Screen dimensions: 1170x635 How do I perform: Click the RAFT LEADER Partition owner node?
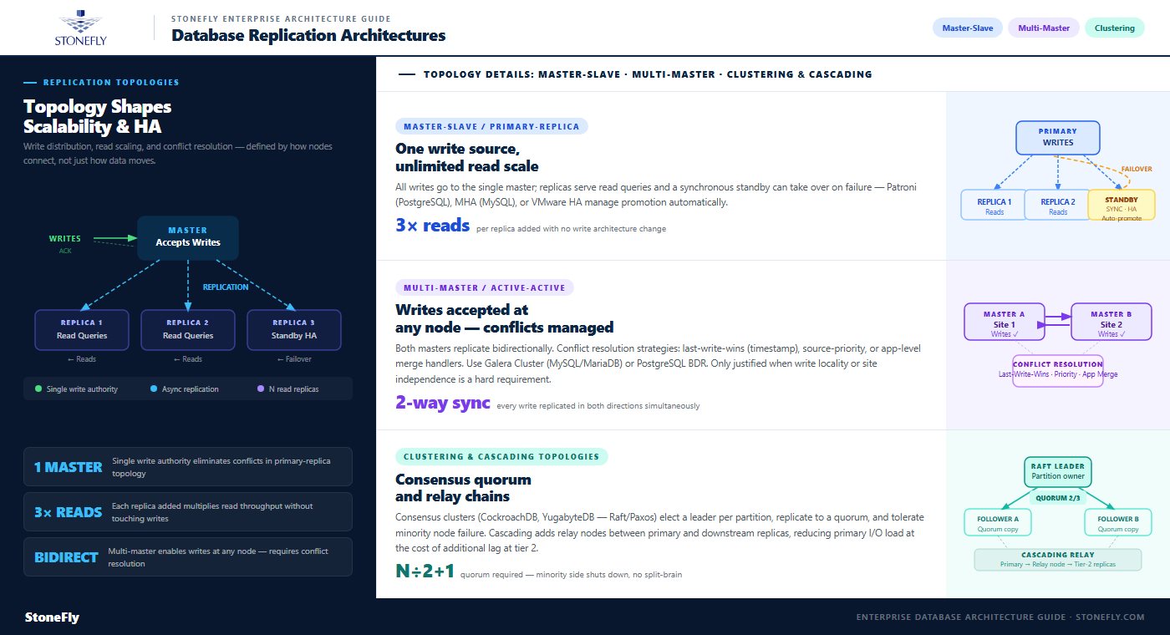coord(1058,472)
